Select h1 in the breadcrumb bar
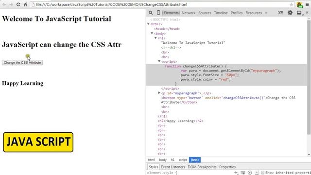The image size is (311, 175). 173,160
